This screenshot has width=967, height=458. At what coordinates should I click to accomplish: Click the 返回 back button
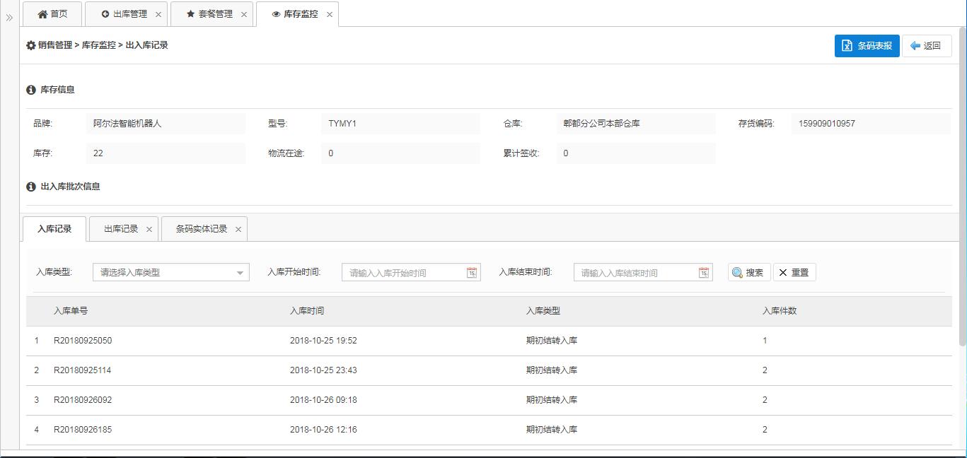click(x=926, y=46)
